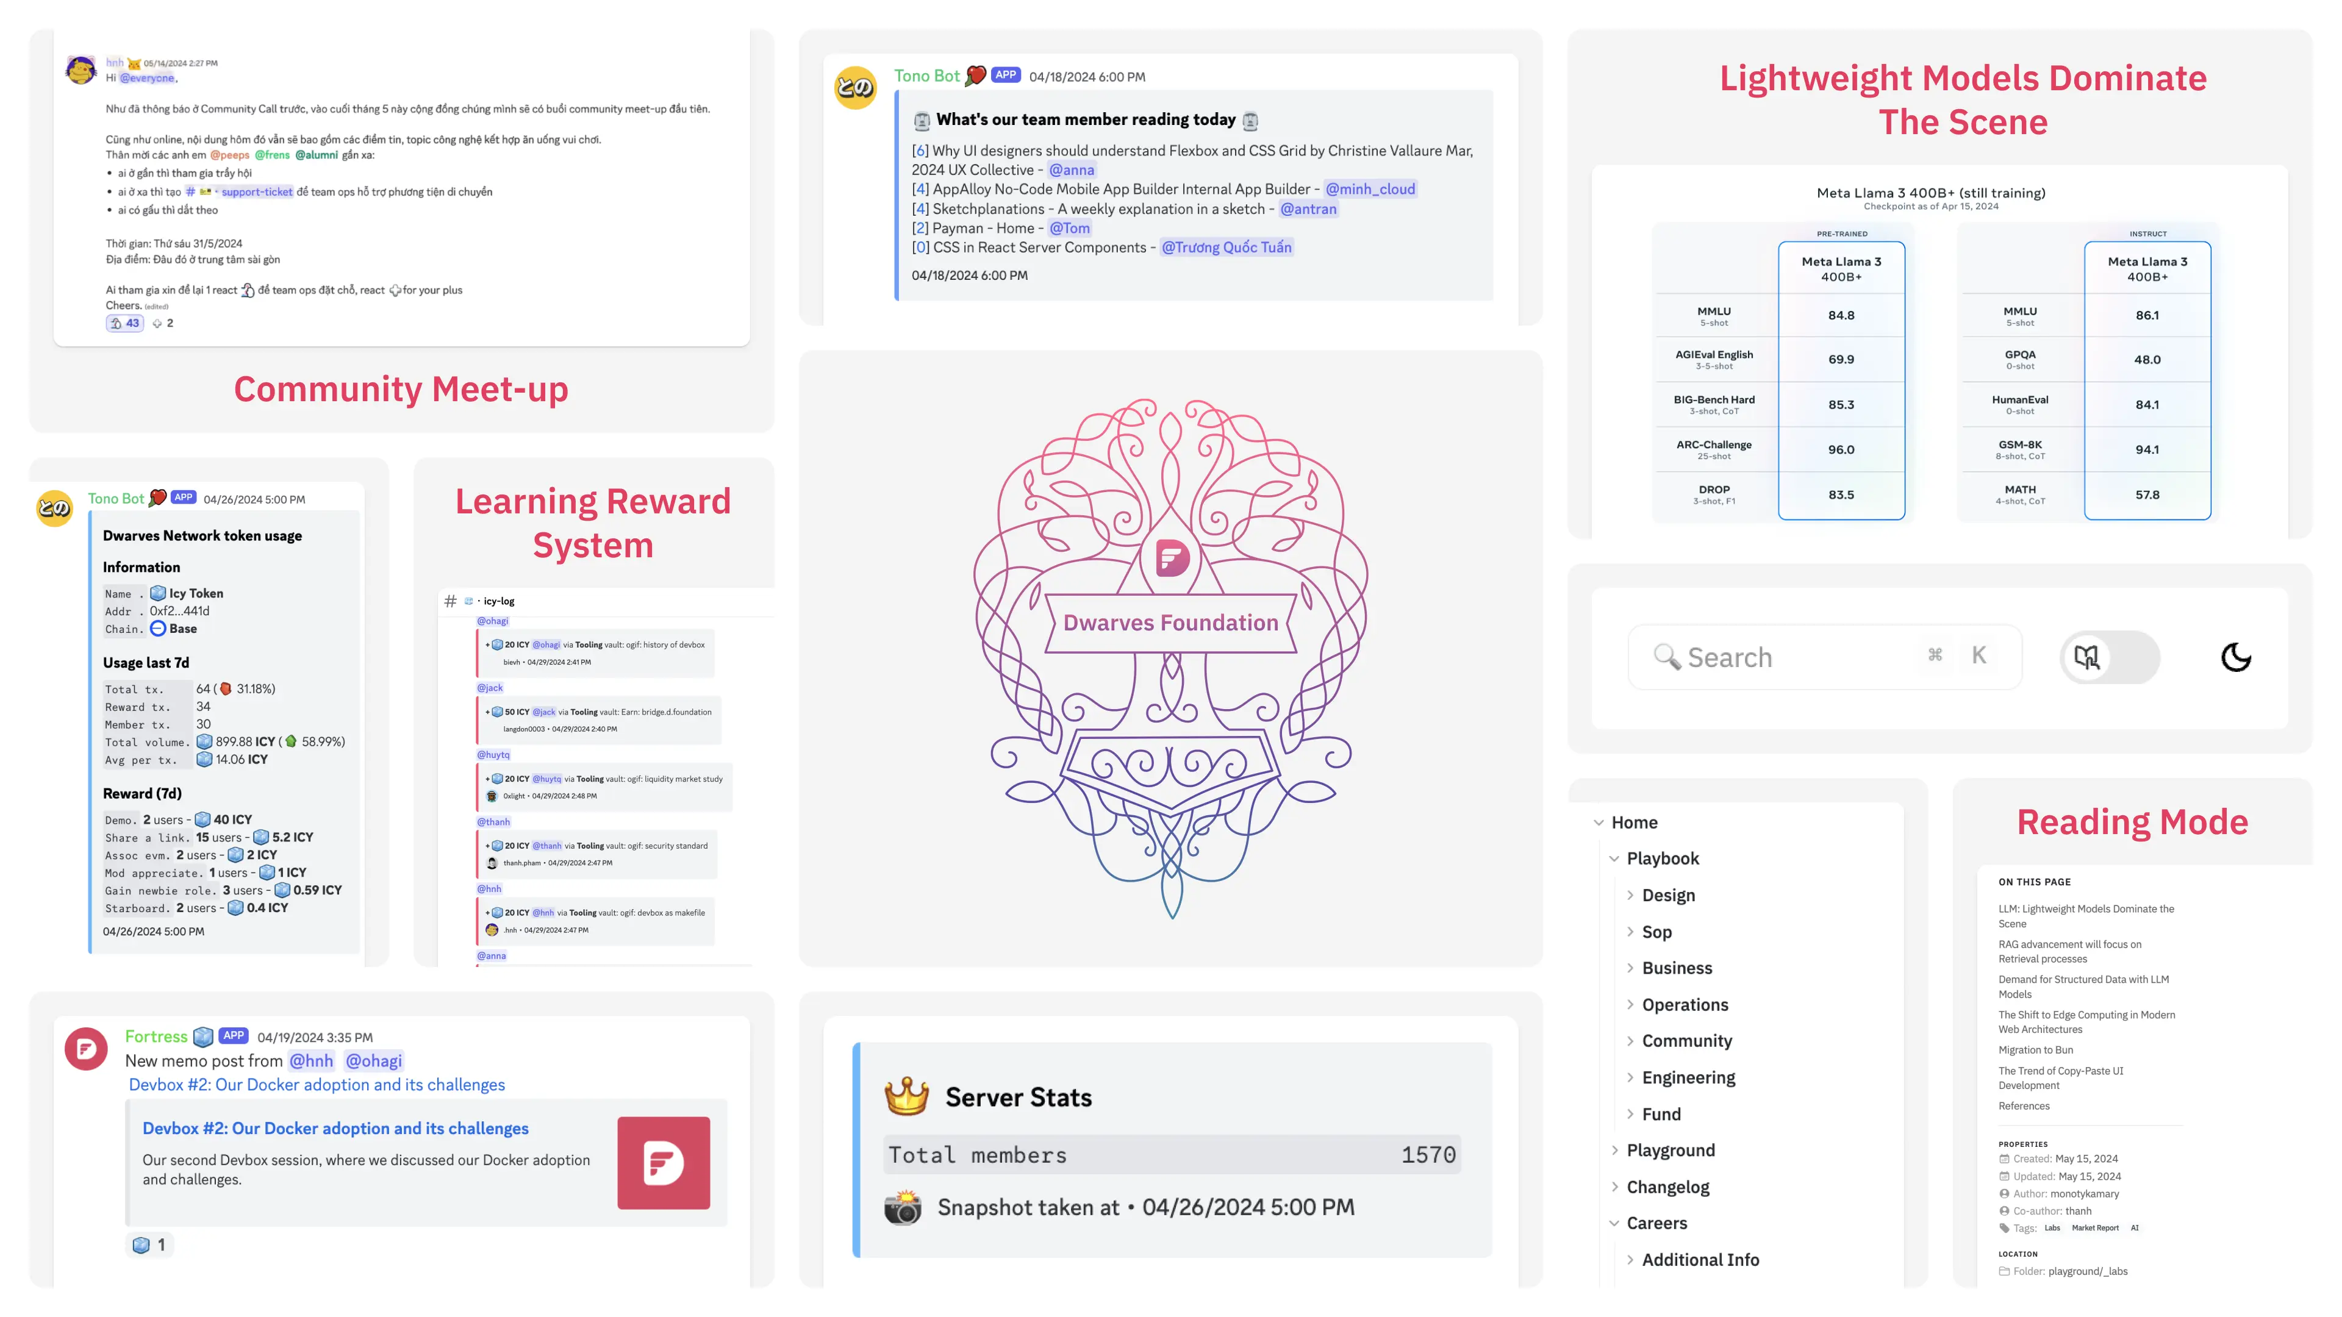Image resolution: width=2342 pixels, height=1317 pixels.
Task: Expand the Community chevron
Action: [x=1629, y=1041]
